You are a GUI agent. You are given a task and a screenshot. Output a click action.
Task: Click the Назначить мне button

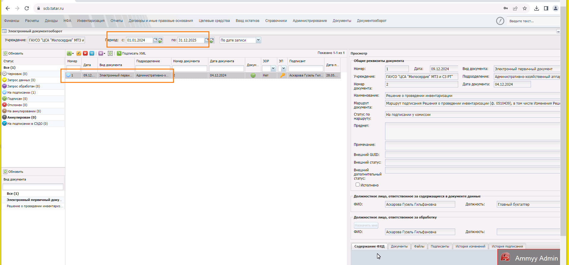(366, 225)
